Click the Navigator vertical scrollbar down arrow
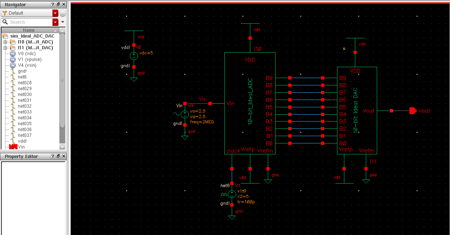This screenshot has width=450, height=235. point(62,146)
